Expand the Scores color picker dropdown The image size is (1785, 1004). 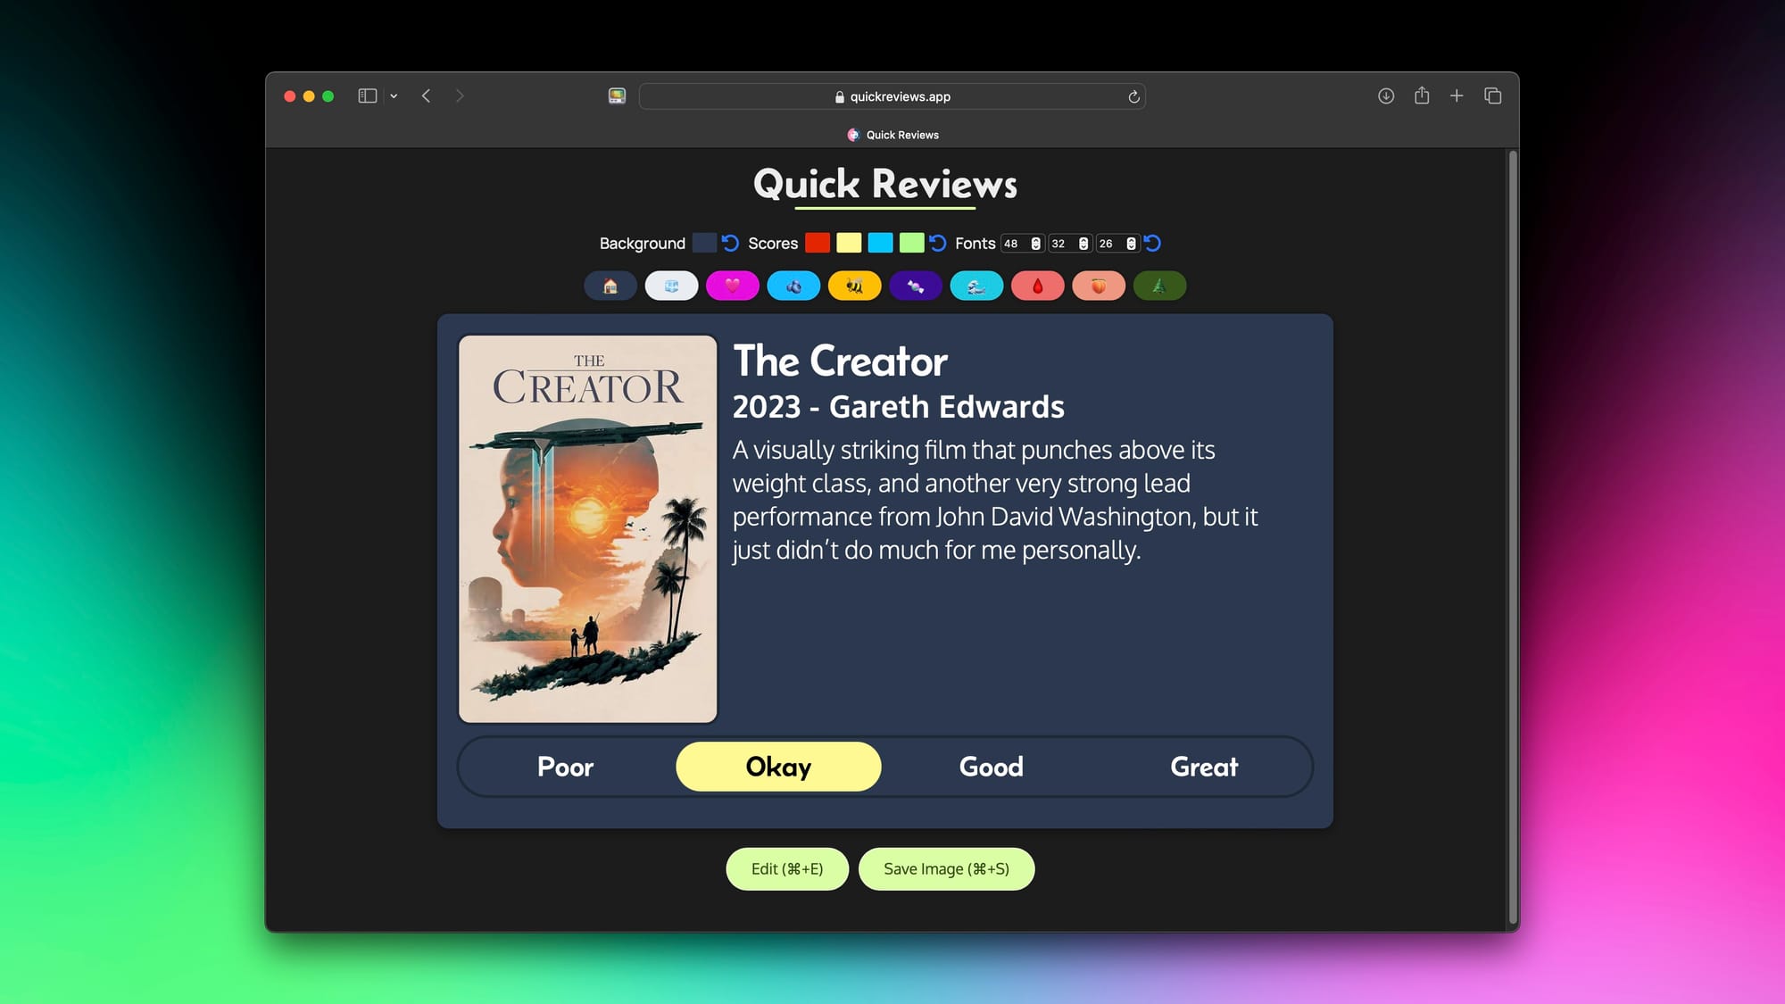pos(817,243)
